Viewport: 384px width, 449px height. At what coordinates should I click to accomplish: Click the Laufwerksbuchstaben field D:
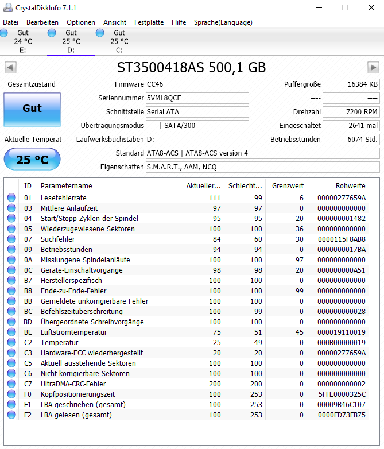pyautogui.click(x=197, y=140)
